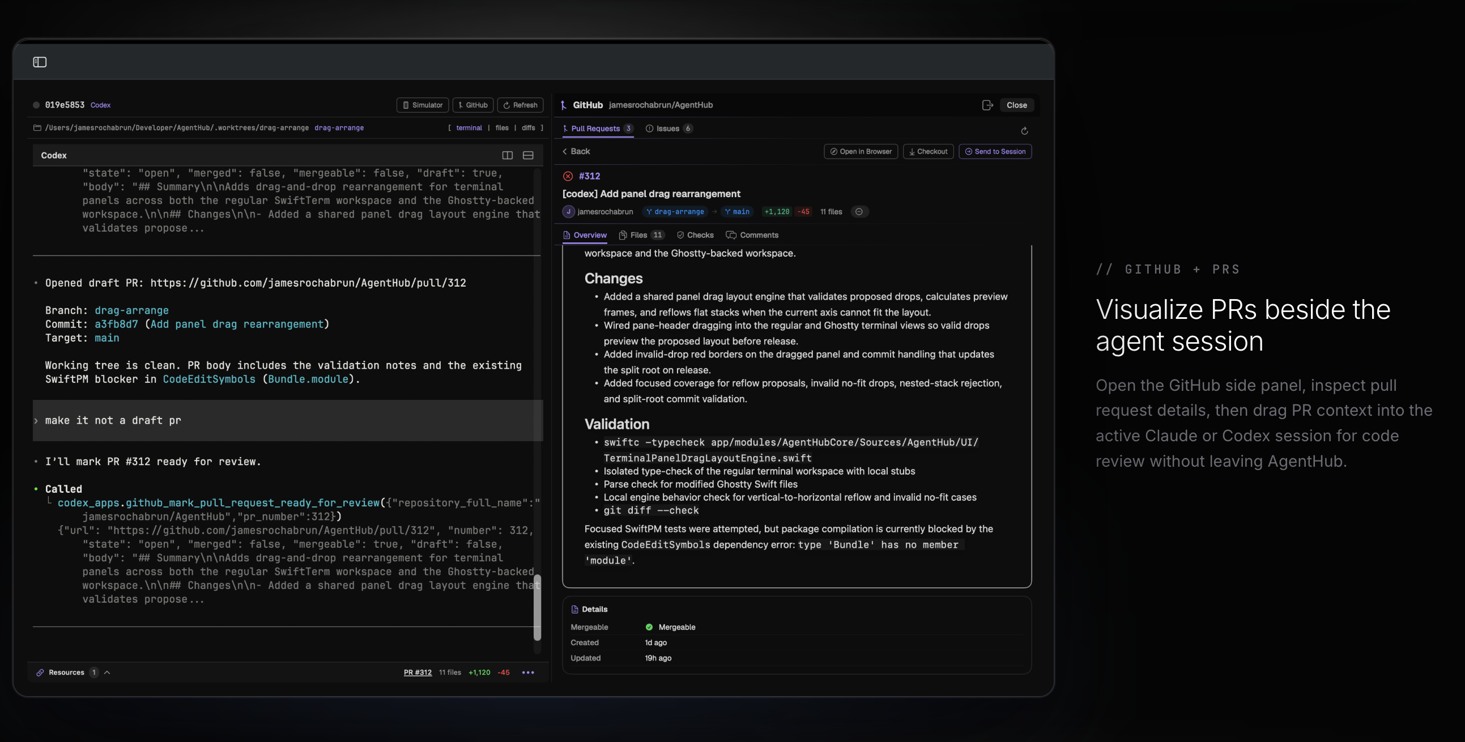
Task: Click the #312 PR number
Action: pyautogui.click(x=589, y=176)
